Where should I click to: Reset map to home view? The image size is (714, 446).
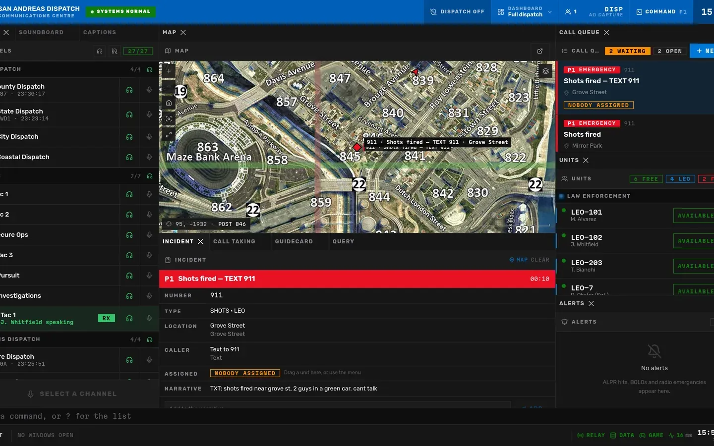click(x=169, y=103)
